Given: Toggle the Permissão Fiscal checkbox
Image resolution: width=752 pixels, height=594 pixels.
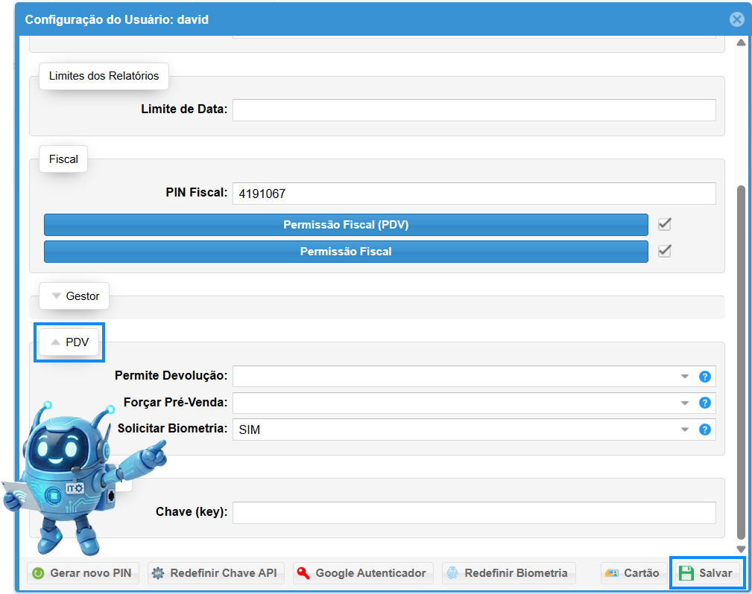Looking at the screenshot, I should [x=665, y=251].
